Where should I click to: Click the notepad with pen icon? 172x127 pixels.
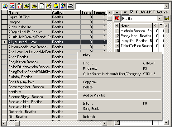click(x=49, y=6)
